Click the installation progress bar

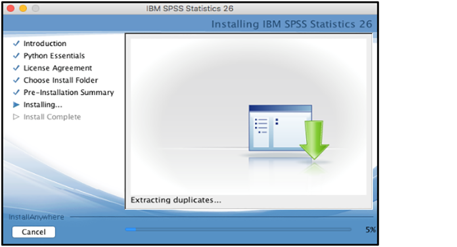point(238,230)
